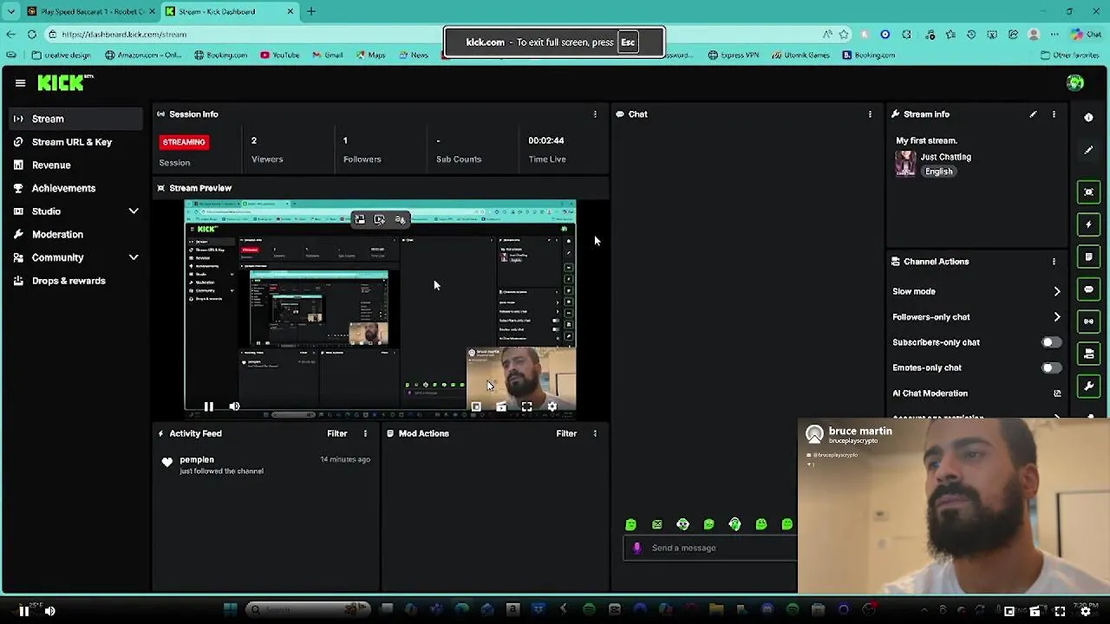The image size is (1110, 624).
Task: Open YouTube bookmark
Action: [280, 55]
